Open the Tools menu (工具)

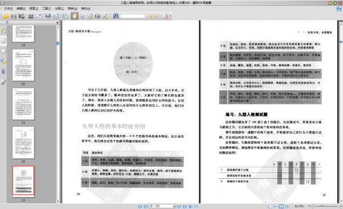(46, 9)
